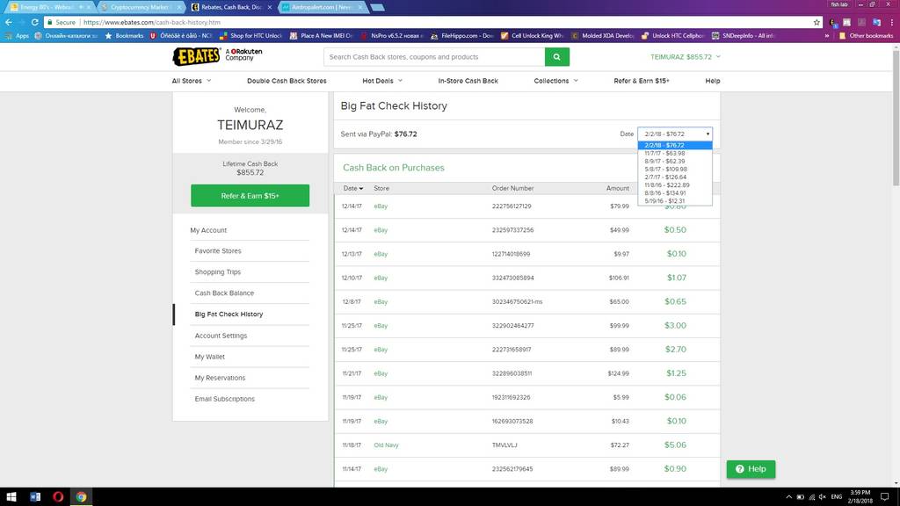Switch to the Cryptocurrency Market tab
900x506 pixels.
tap(140, 7)
